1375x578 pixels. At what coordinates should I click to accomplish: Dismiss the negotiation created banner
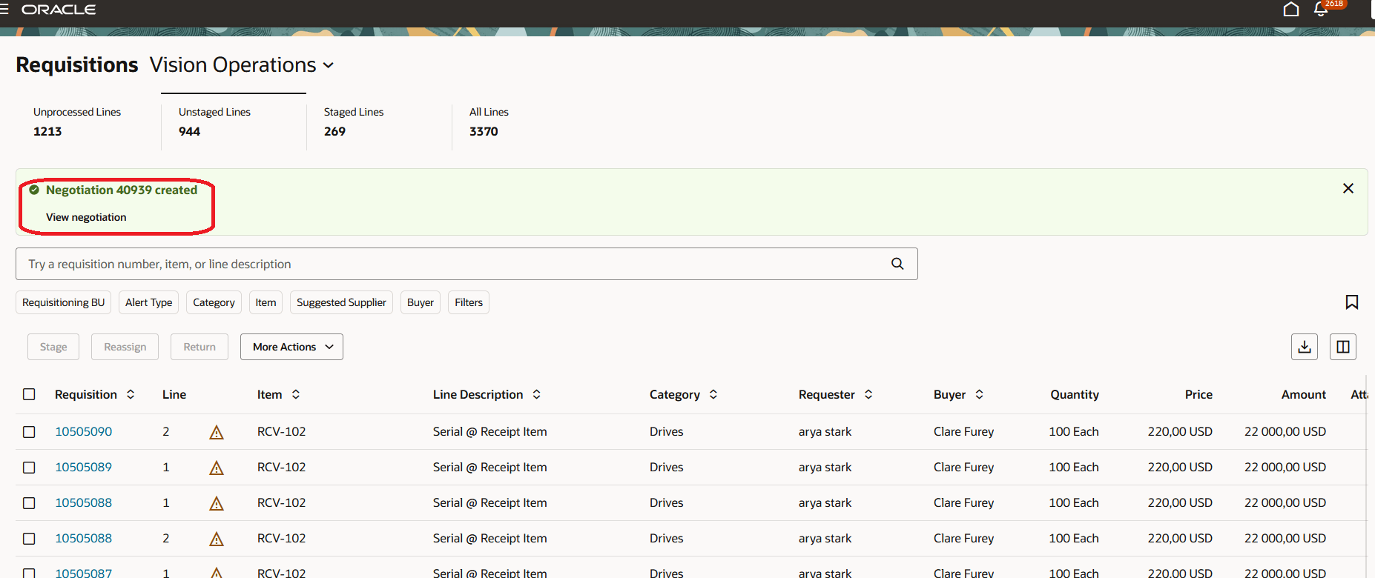coord(1348,188)
